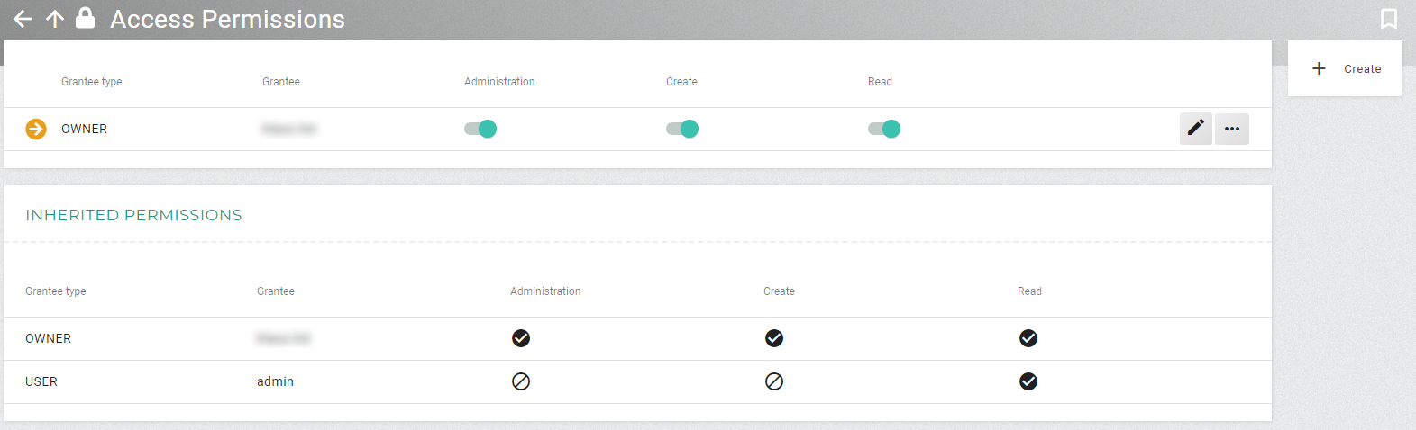Select the Access Permissions page title
This screenshot has height=430, width=1416.
pyautogui.click(x=227, y=19)
